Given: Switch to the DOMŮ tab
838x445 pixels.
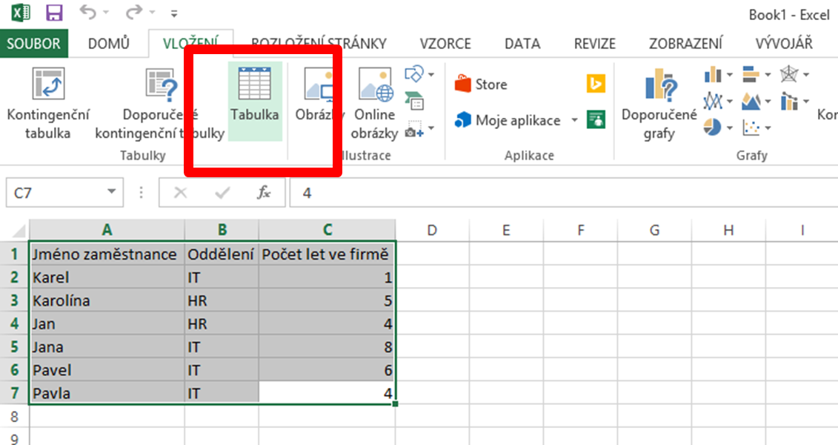Looking at the screenshot, I should point(108,44).
